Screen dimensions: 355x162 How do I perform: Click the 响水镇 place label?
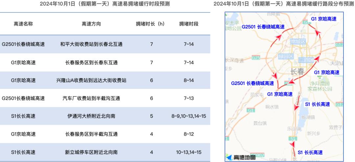[272, 107]
